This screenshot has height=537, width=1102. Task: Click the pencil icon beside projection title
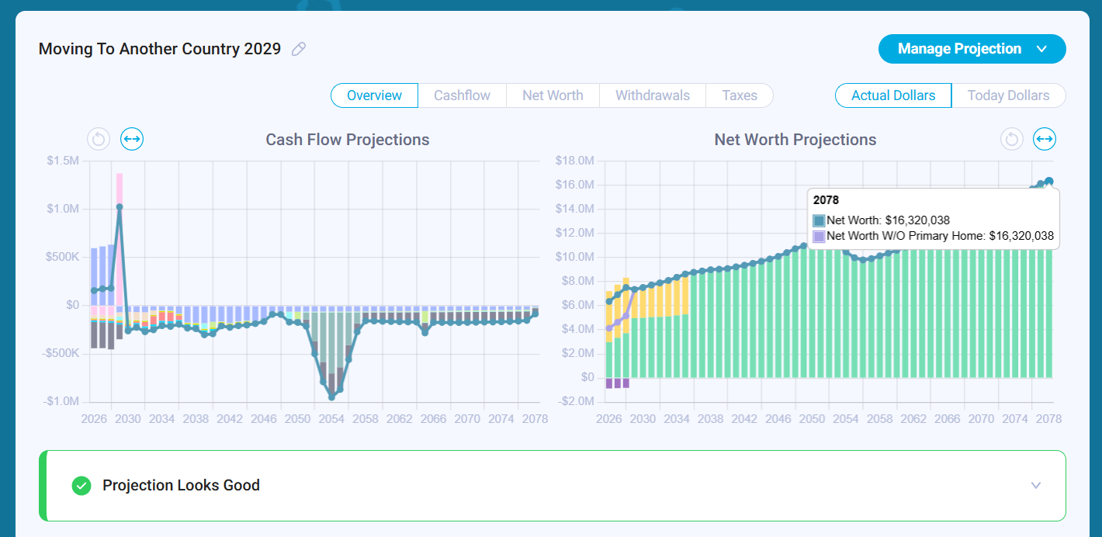299,49
